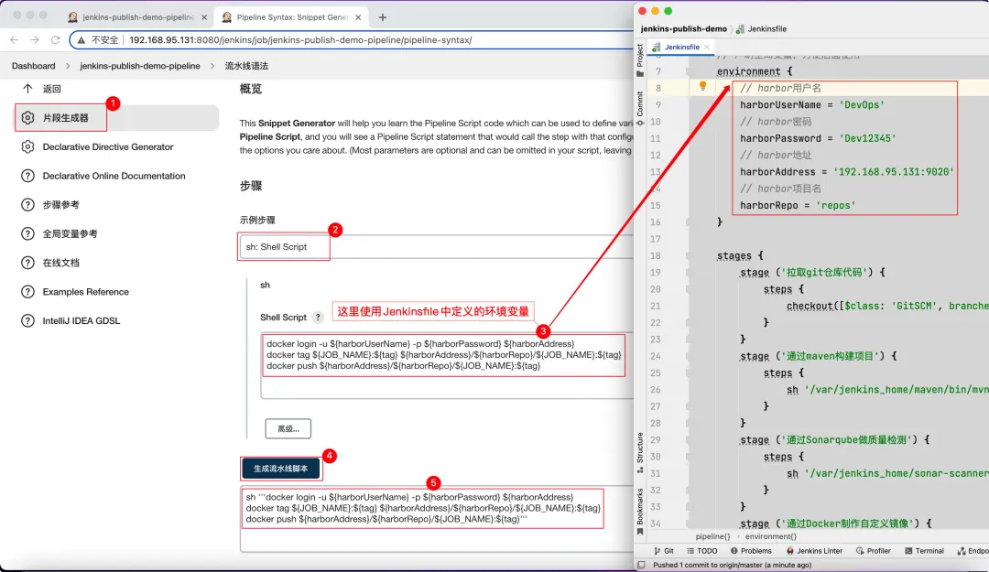Click the 步骤参考 help icon
989x572 pixels.
[27, 204]
